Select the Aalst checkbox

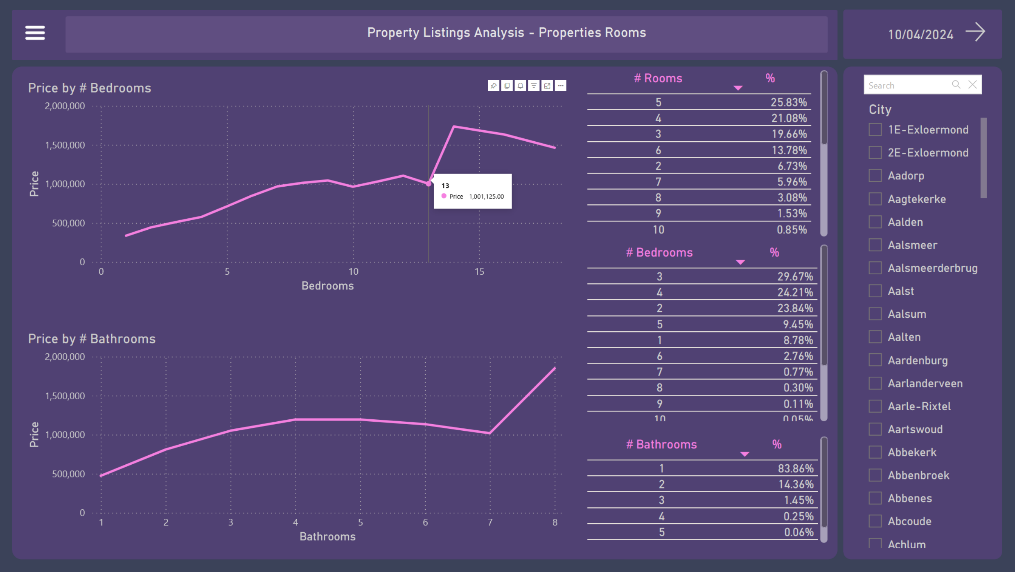tap(875, 291)
